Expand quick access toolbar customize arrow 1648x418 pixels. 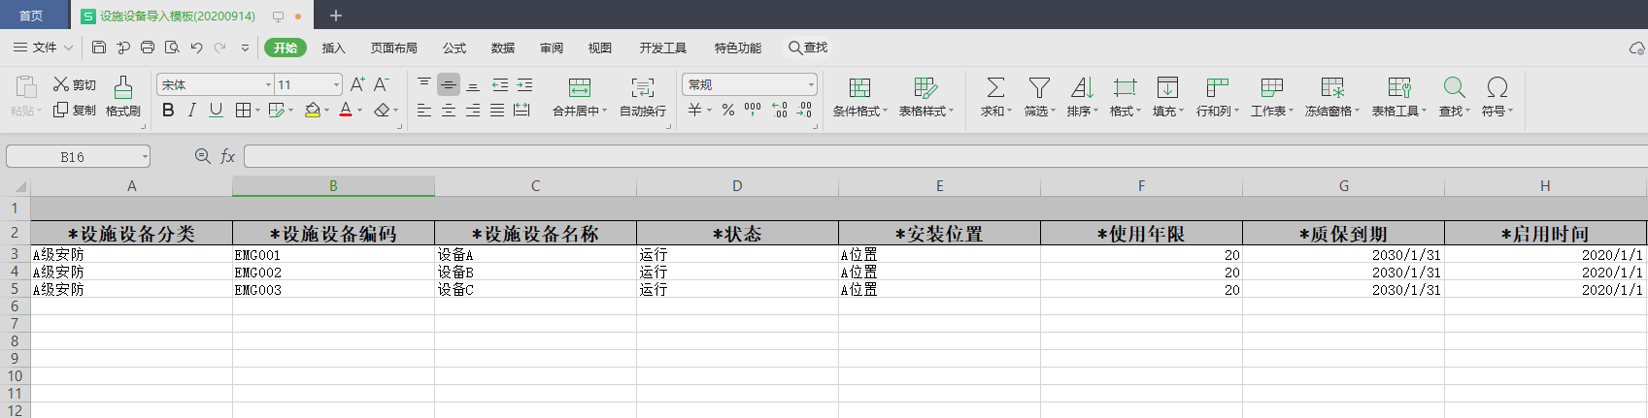245,48
